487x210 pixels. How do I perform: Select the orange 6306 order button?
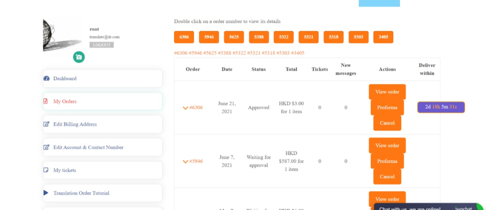[184, 37]
